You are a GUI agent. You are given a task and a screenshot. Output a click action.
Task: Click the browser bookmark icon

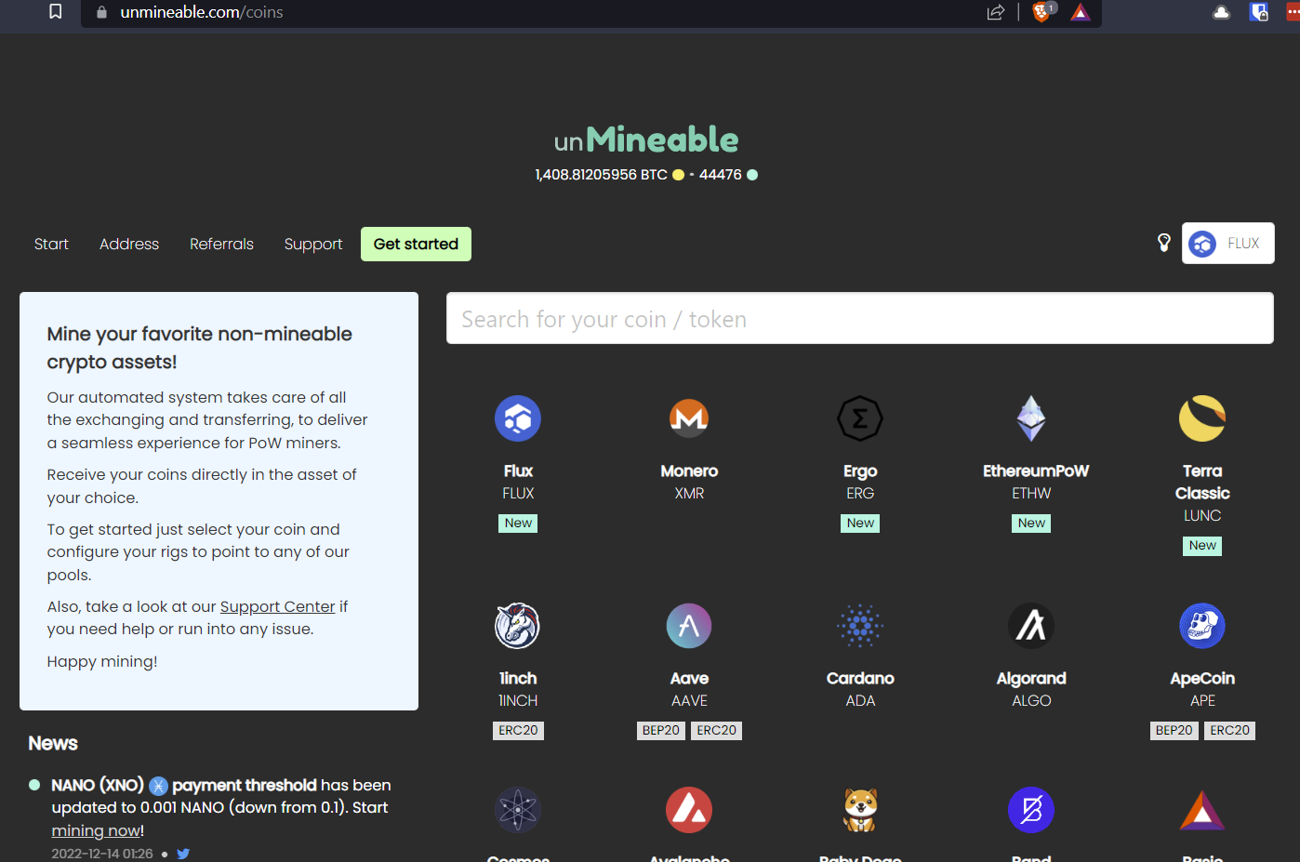point(56,12)
